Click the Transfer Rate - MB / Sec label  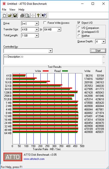pyautogui.click(x=47, y=149)
